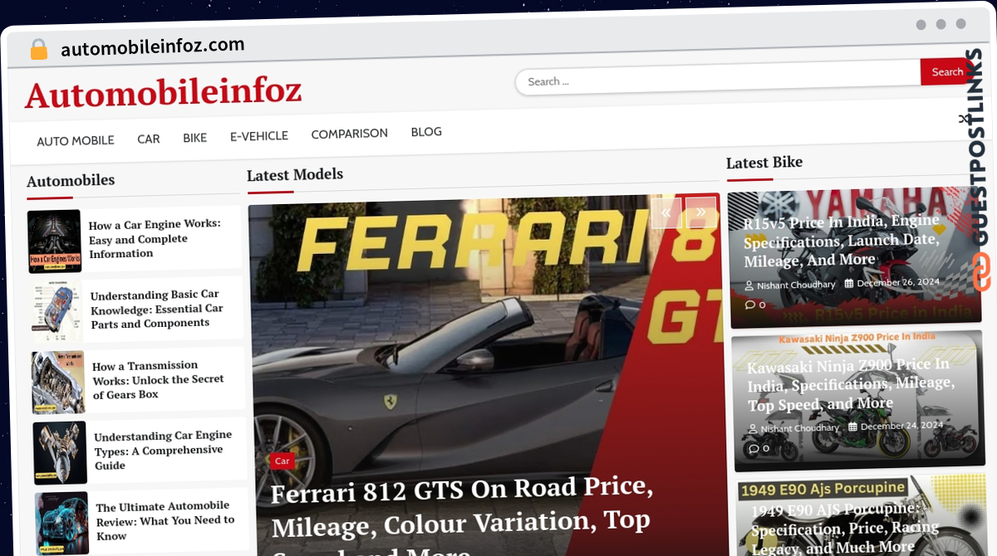
Task: Click the previous slide arrow on Ferrari slider
Action: click(665, 212)
